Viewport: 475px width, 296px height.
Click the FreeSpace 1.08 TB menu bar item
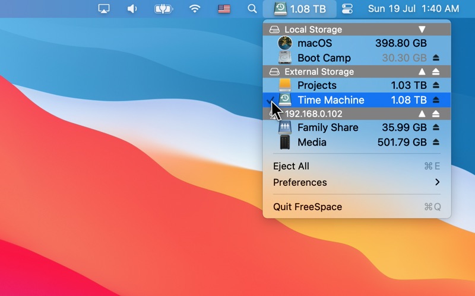coord(300,9)
